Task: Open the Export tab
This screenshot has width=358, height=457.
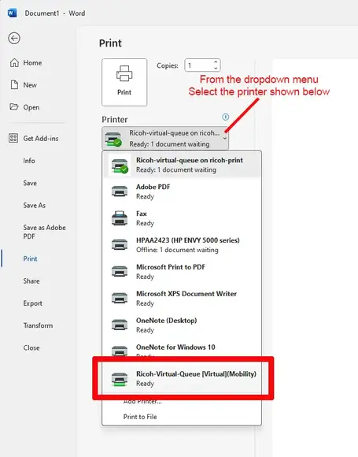Action: coord(32,303)
